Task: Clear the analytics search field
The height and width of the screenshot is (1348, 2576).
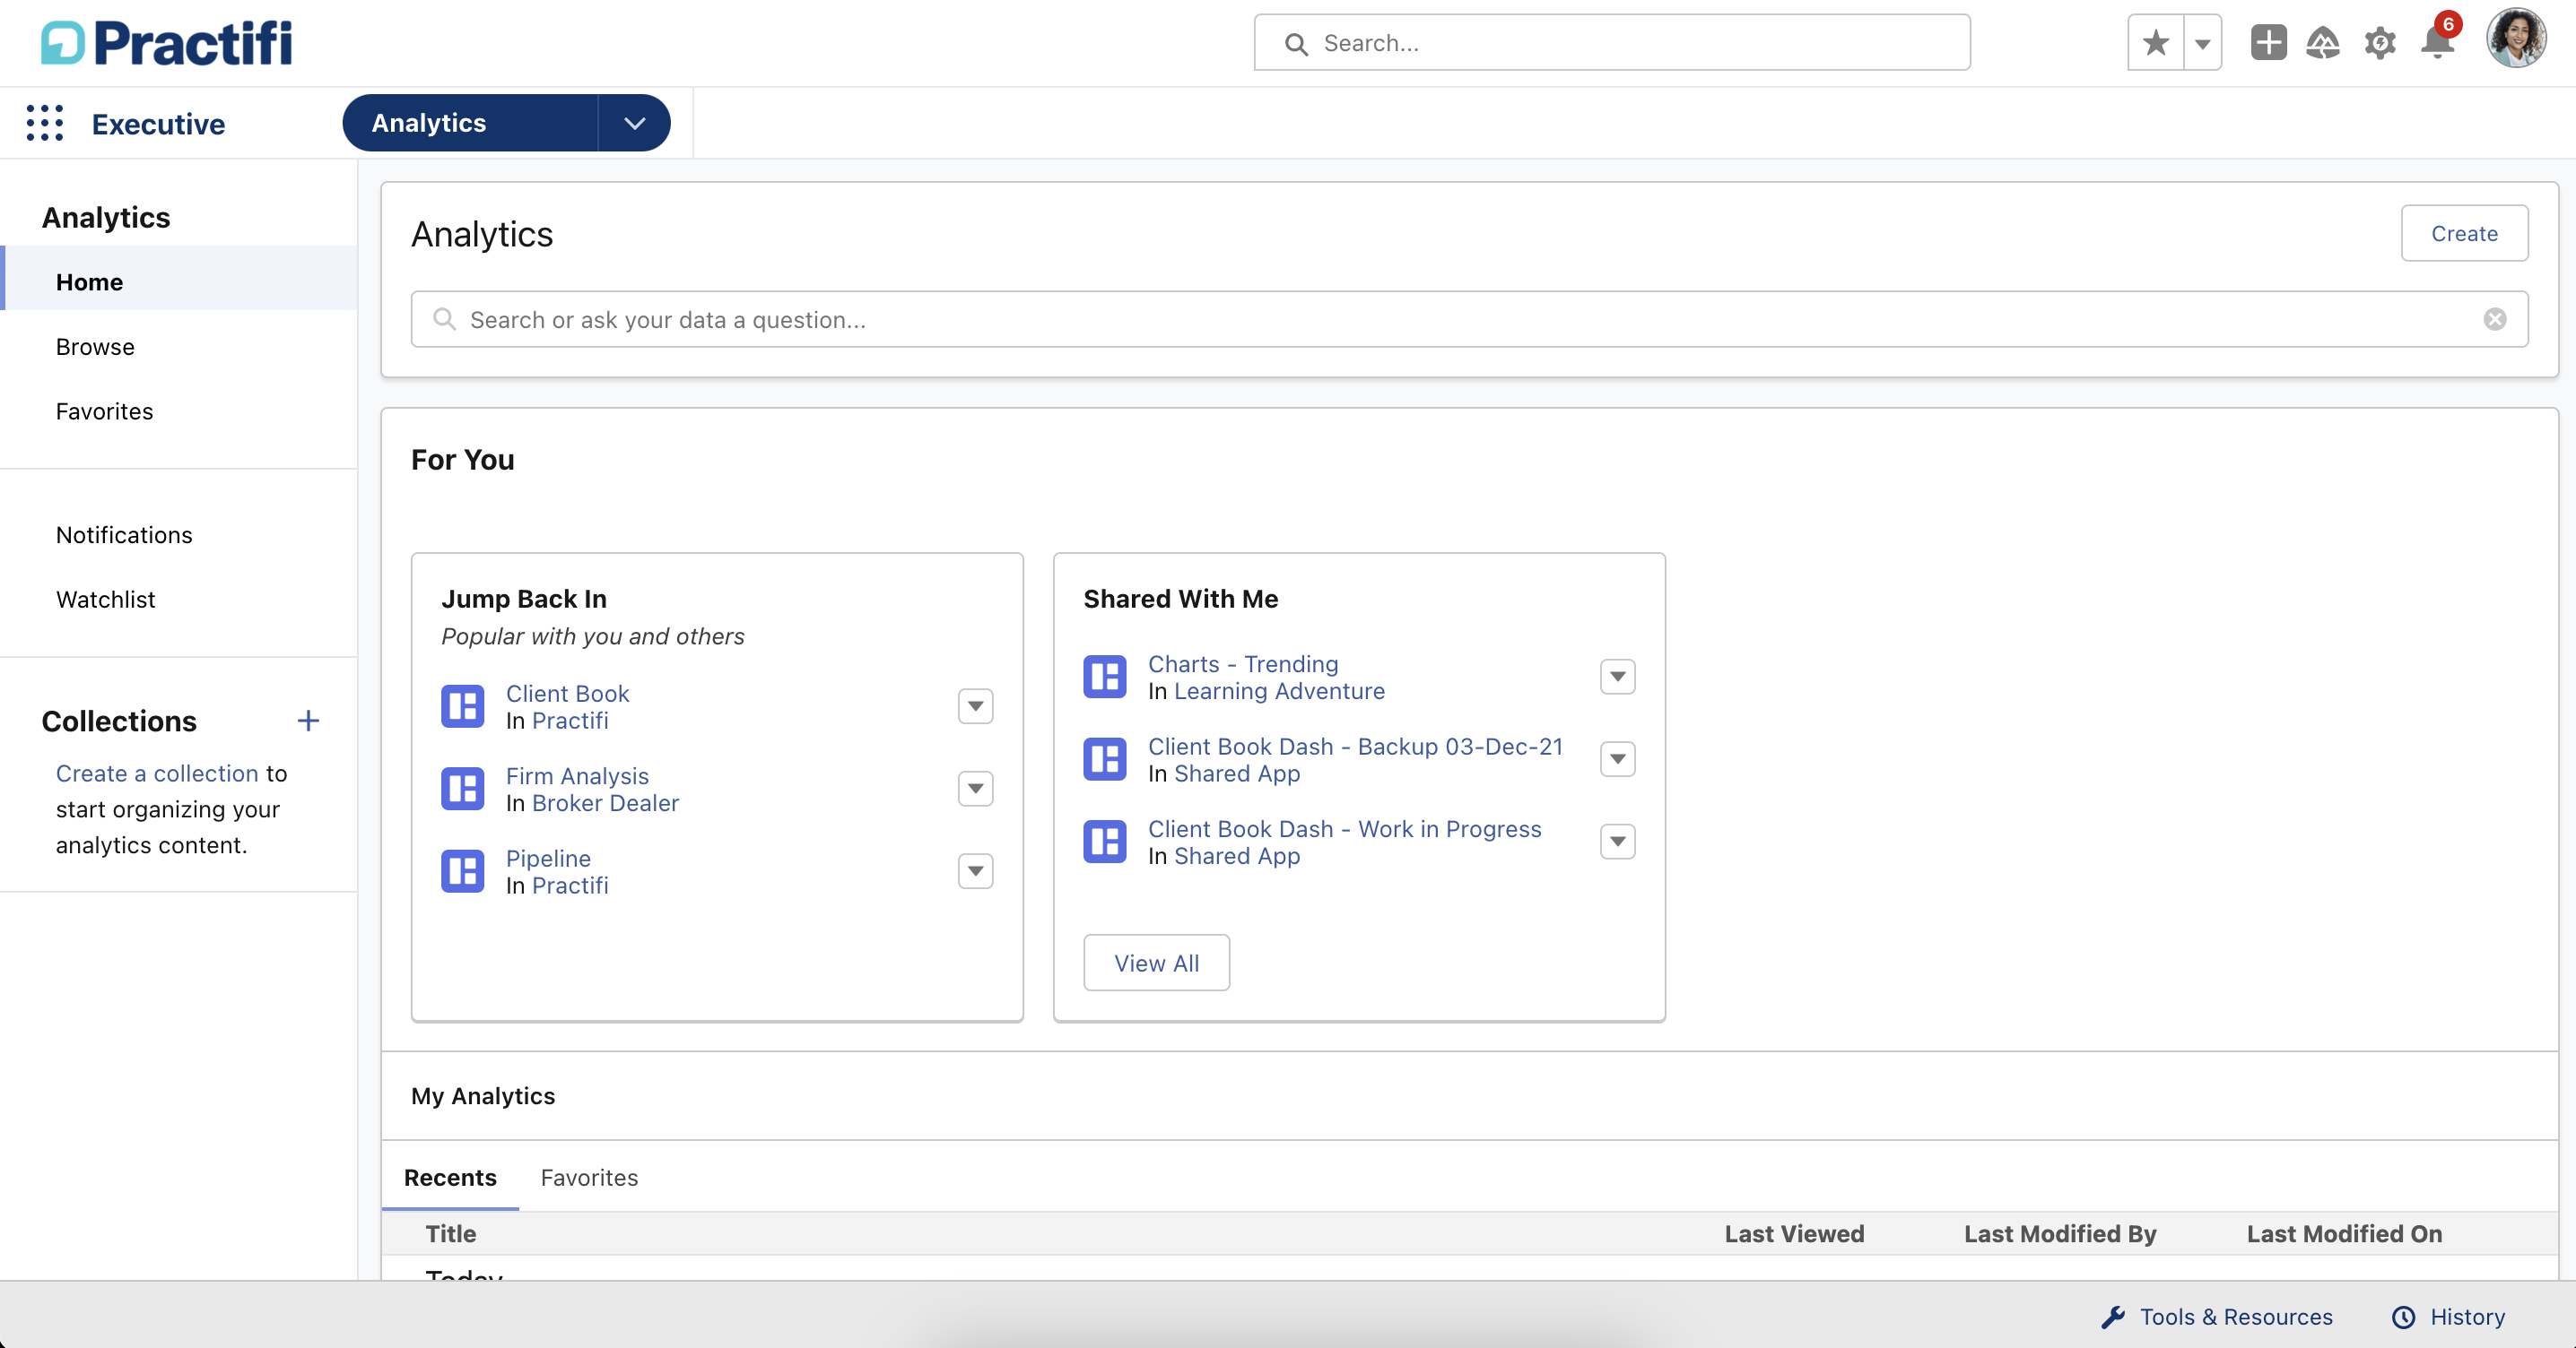Action: pos(2495,319)
